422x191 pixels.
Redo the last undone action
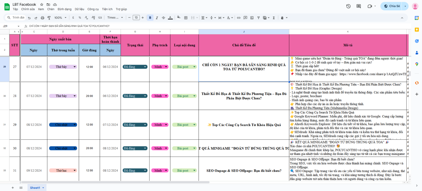[36, 18]
